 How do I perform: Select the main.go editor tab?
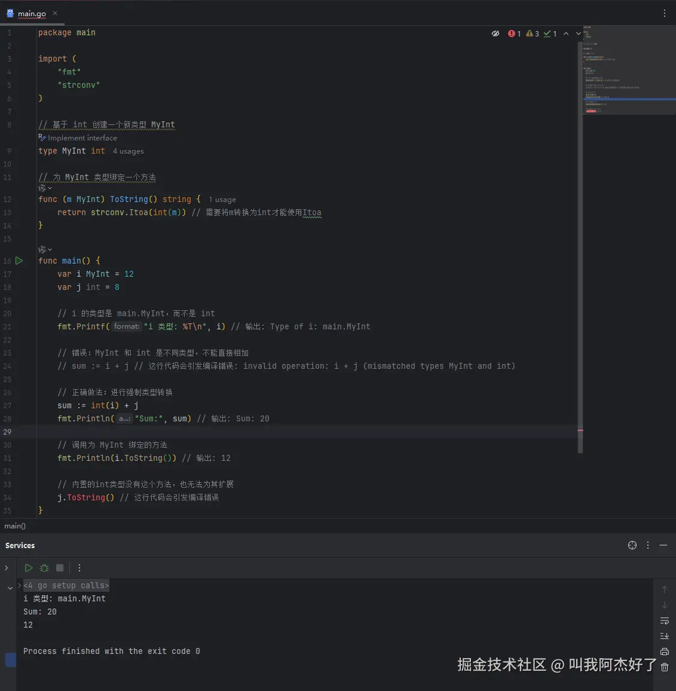click(31, 14)
